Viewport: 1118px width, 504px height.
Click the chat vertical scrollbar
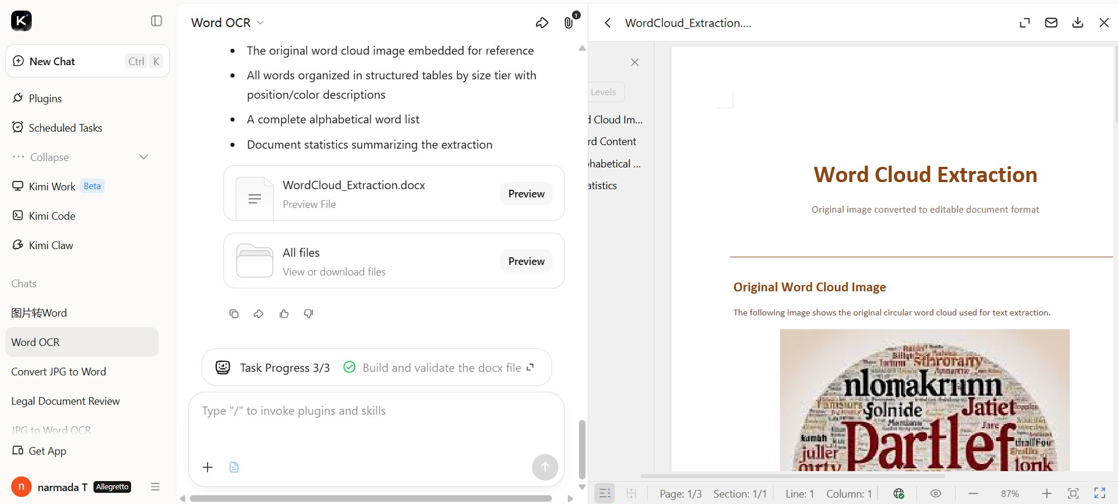[x=582, y=449]
